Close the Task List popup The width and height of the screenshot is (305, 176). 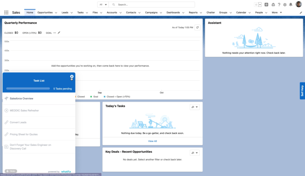click(x=72, y=77)
